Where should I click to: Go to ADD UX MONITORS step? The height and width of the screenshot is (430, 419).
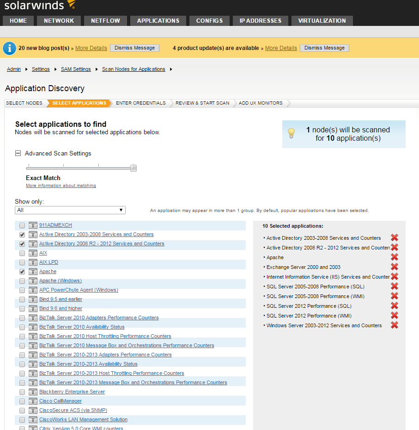click(261, 103)
